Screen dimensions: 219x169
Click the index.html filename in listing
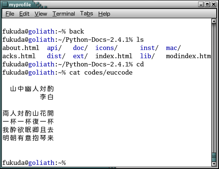[114, 56]
